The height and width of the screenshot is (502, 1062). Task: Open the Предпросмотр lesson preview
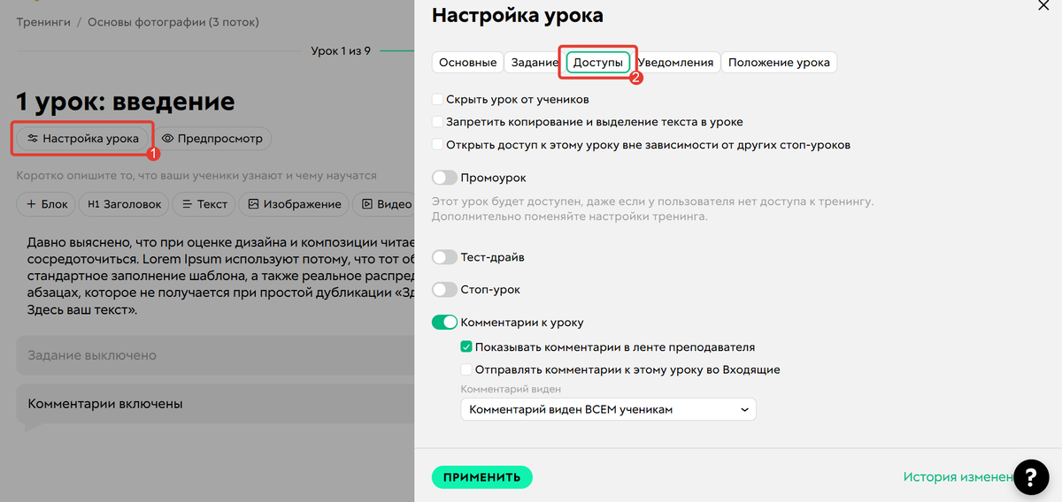coord(212,139)
